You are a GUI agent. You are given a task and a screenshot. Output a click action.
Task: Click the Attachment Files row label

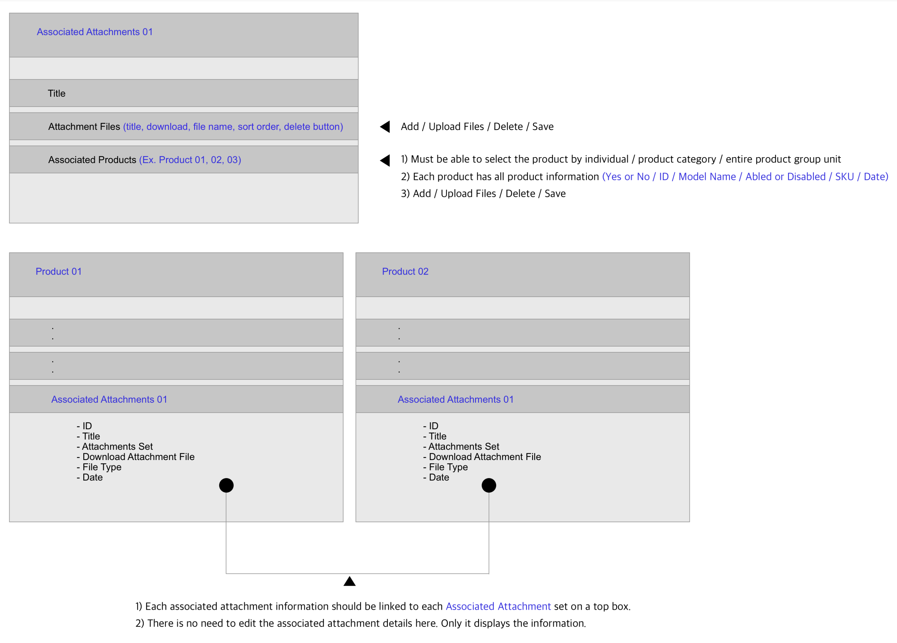point(84,127)
